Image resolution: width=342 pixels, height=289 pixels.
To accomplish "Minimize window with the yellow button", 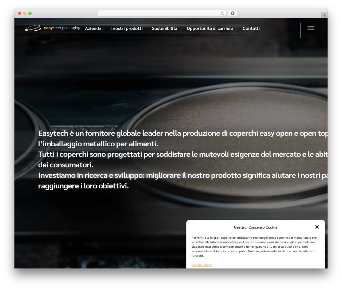I will click(x=25, y=13).
